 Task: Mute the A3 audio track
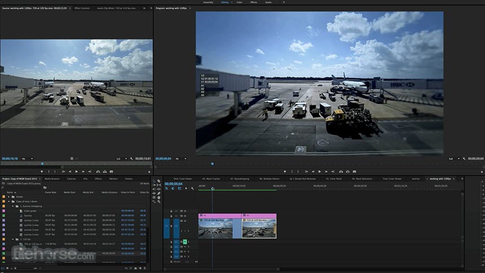point(185,252)
